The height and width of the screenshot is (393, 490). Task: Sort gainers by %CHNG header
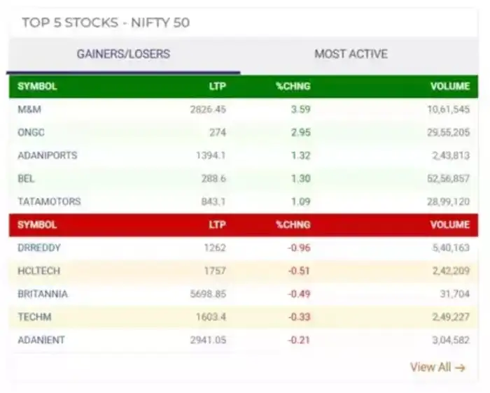point(293,87)
